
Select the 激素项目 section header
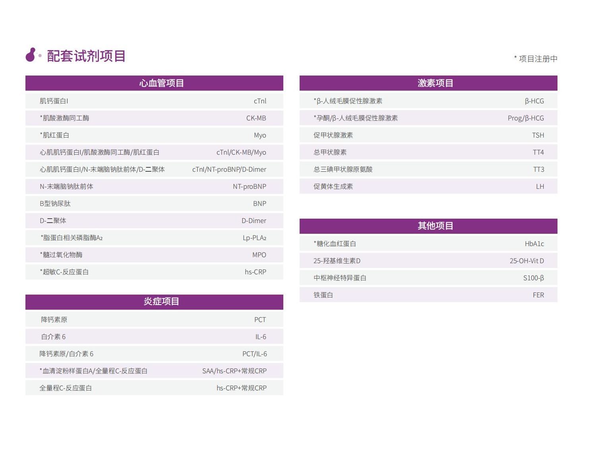tap(428, 83)
